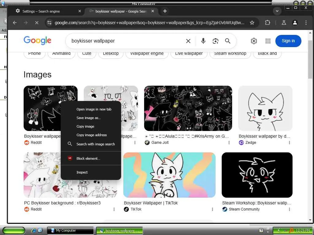Search by image with the camera icon
Viewport: 314px width, 235px height.
[215, 41]
